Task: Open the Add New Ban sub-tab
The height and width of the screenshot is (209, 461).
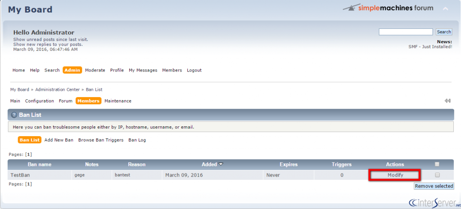Action: tap(59, 140)
